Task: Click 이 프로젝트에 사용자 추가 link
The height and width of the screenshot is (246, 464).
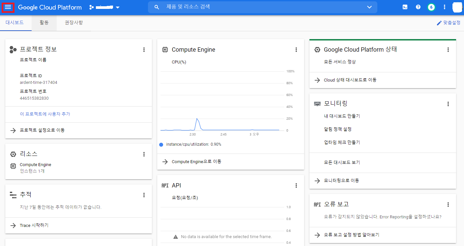Action: [x=45, y=114]
